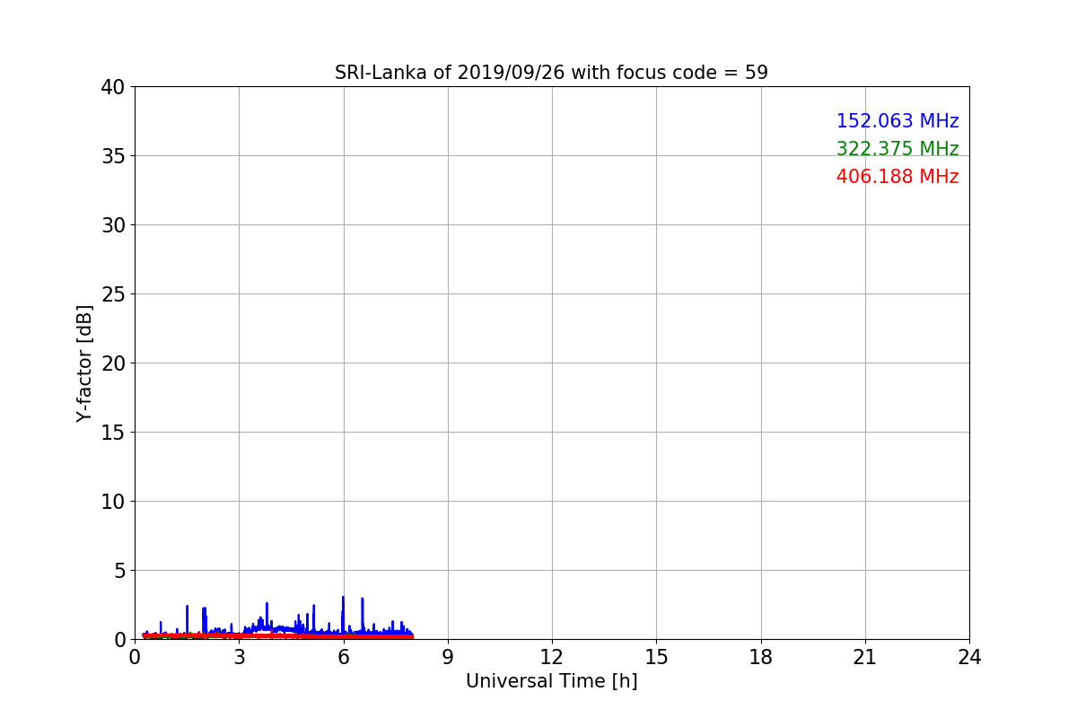Click the Universal Time [h] axis label
The width and height of the screenshot is (1077, 718).
(x=551, y=681)
